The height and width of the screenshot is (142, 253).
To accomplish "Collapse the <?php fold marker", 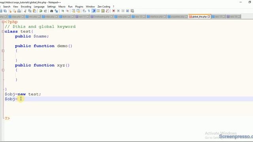I will 3,22.
